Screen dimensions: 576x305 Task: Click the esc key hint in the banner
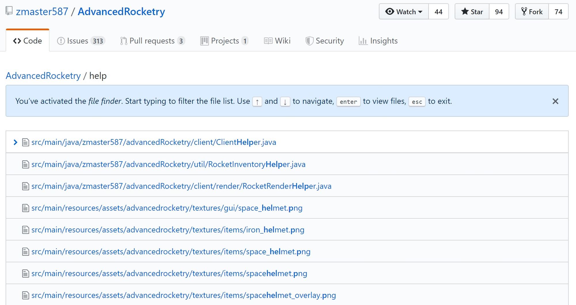click(x=417, y=101)
